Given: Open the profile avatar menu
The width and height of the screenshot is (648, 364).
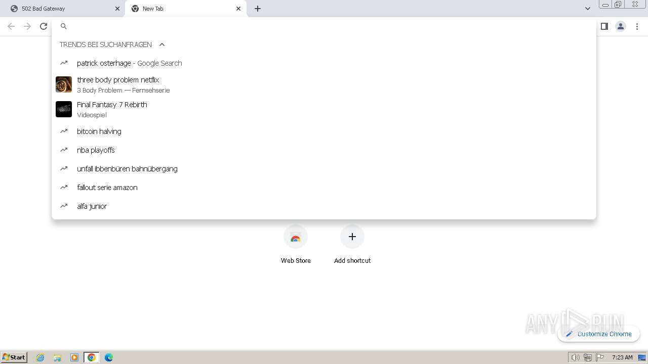Looking at the screenshot, I should tap(621, 26).
